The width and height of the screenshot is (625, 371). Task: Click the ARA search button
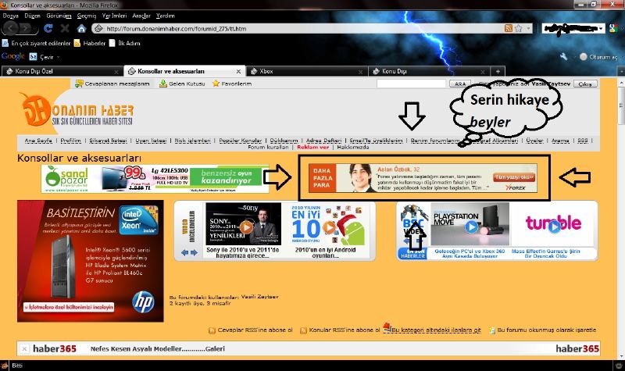(460, 84)
